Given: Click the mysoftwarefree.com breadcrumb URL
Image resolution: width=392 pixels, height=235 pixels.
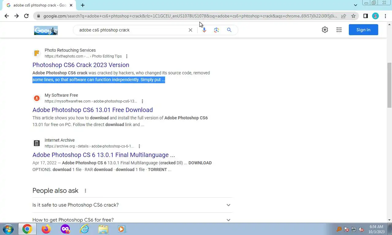Looking at the screenshot, I should coord(91,101).
